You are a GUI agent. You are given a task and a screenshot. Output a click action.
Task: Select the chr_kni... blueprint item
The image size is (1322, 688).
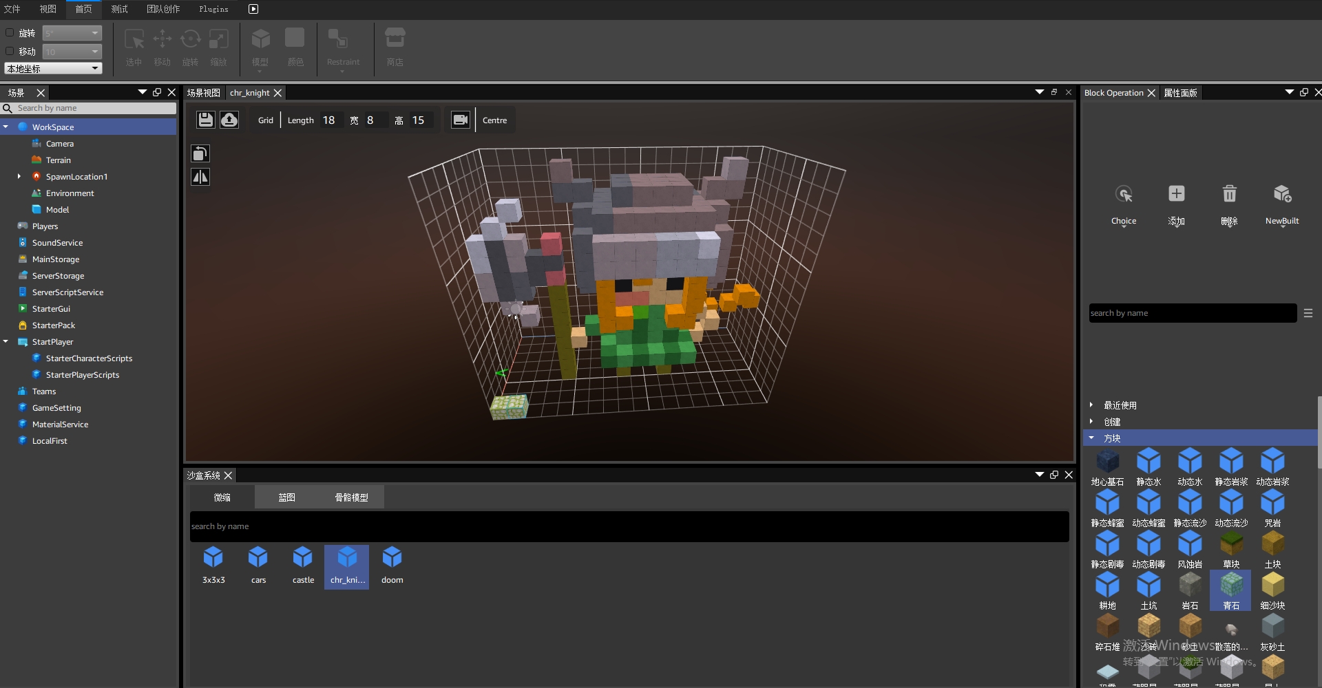347,566
